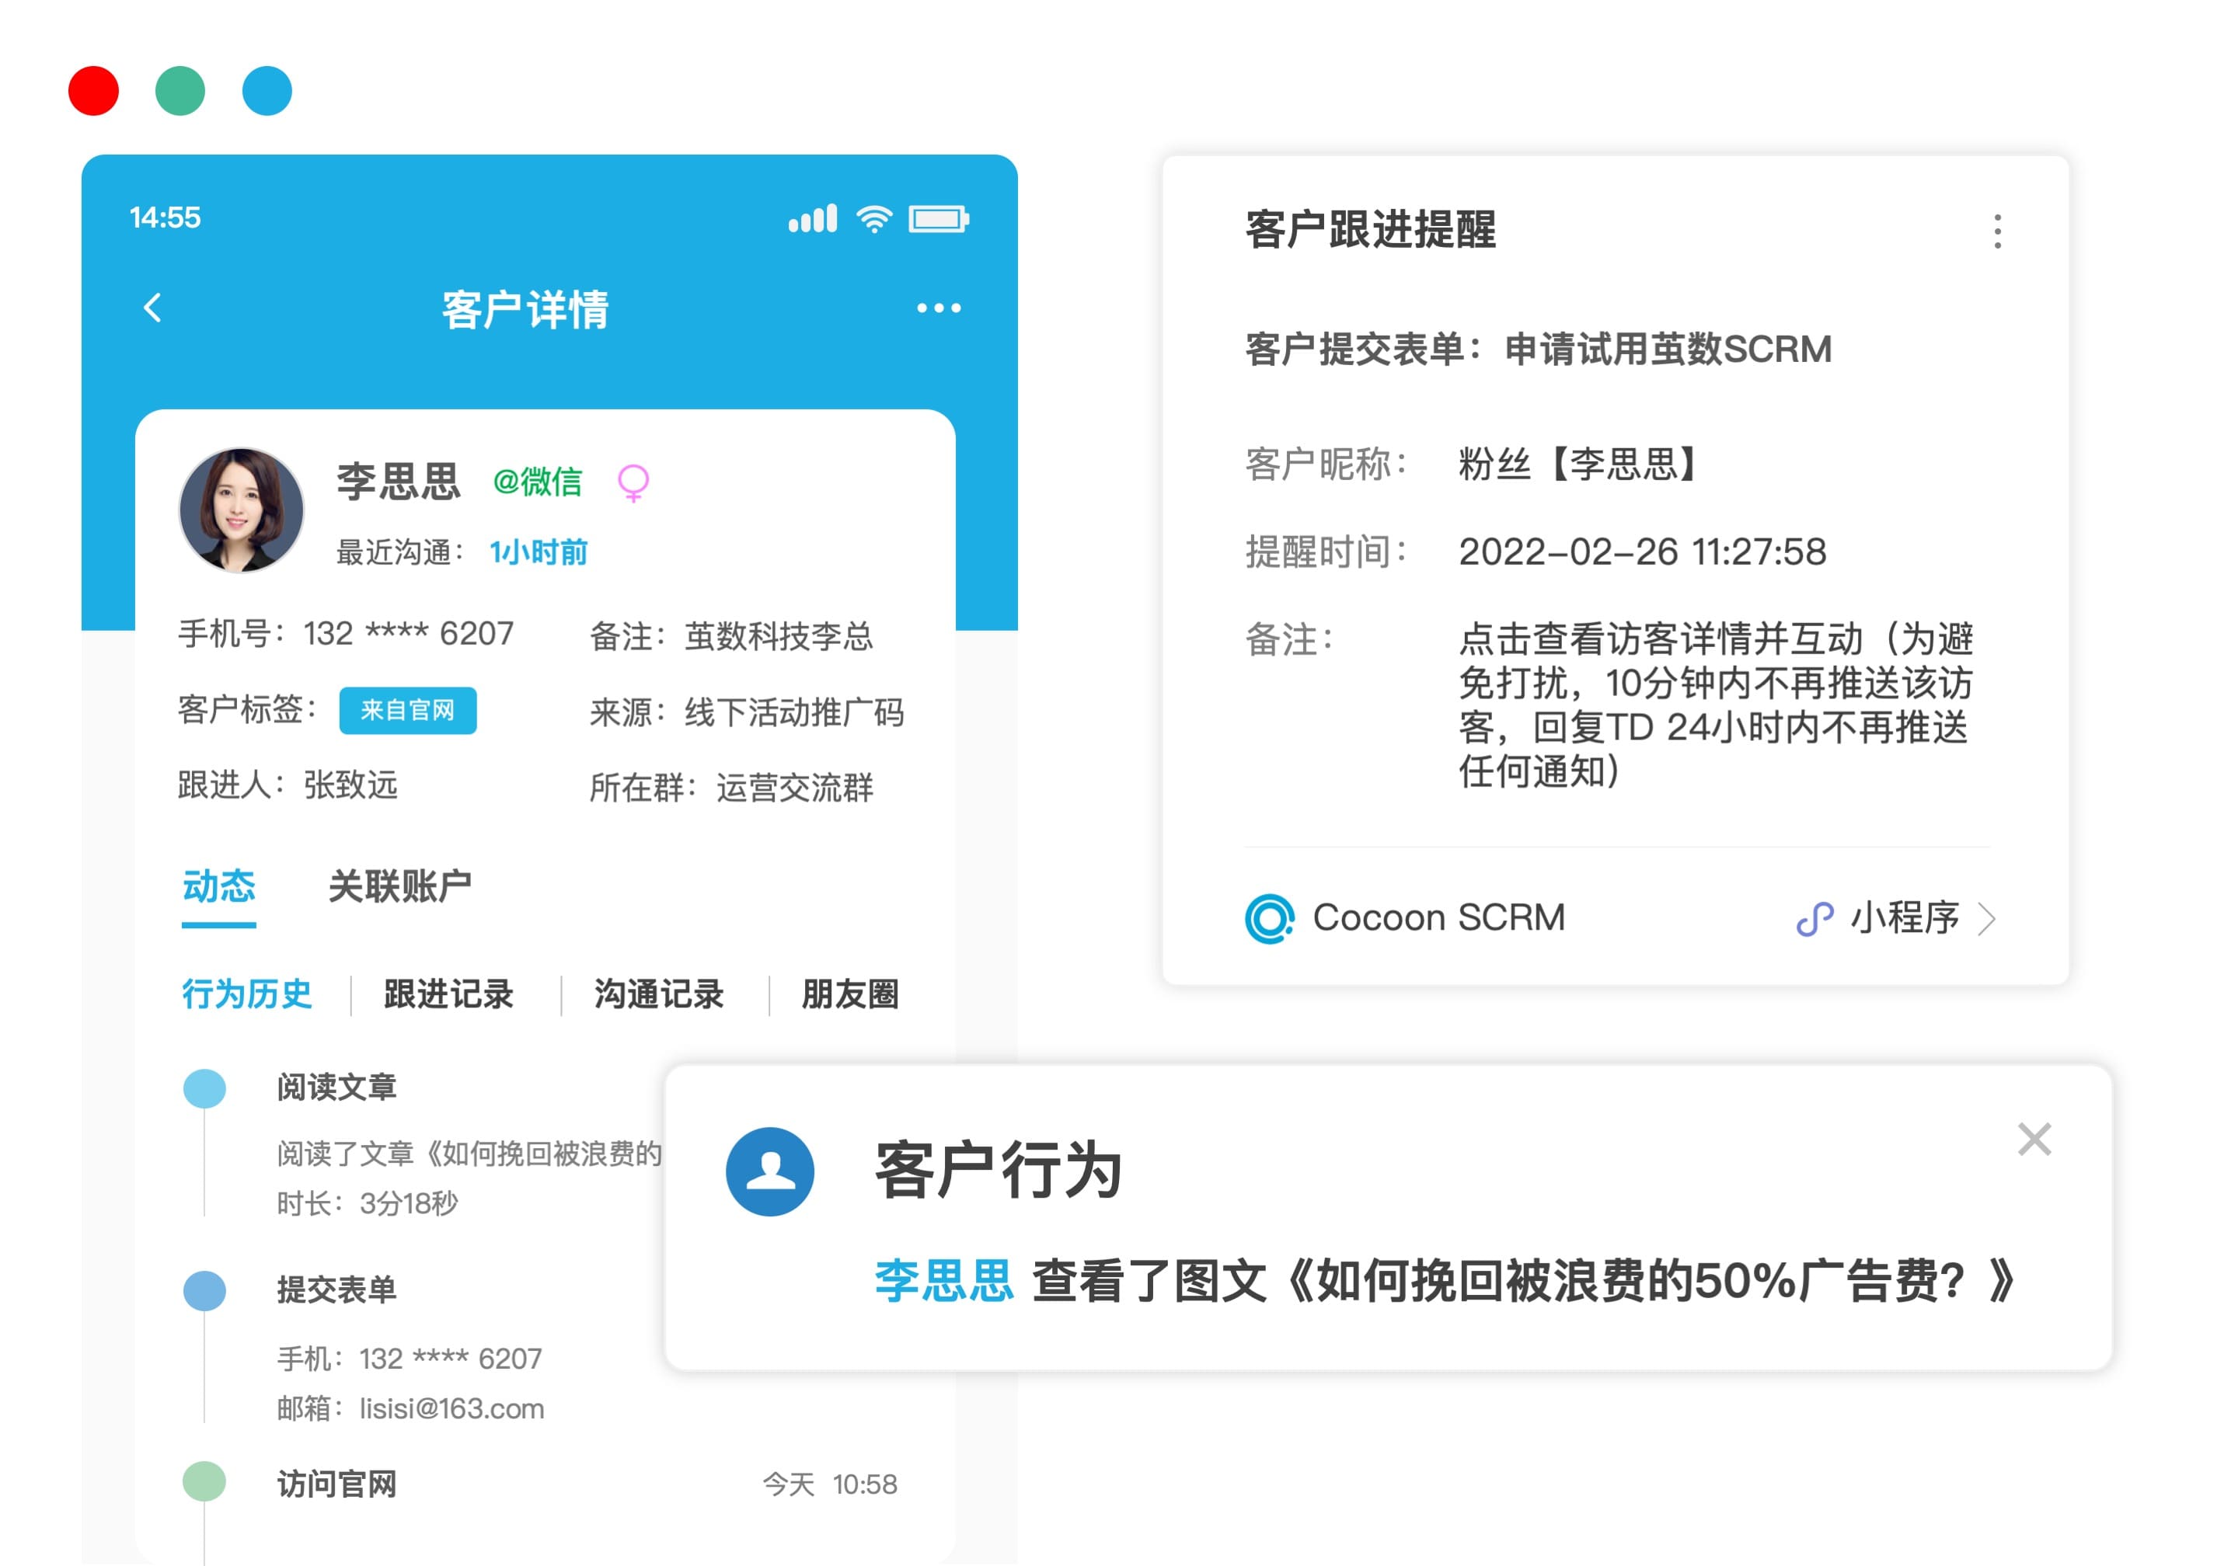Screen dimensions: 2238x1566
Task: Click the 申请试用茧数SCRM form text
Action: point(1668,349)
